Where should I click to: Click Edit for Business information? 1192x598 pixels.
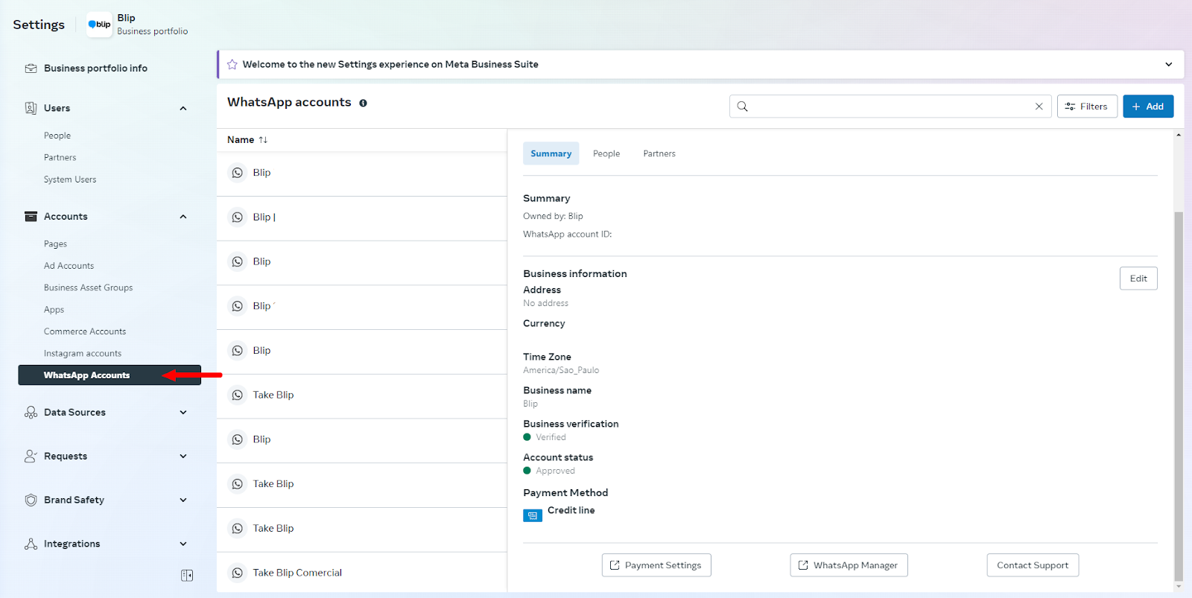tap(1138, 279)
